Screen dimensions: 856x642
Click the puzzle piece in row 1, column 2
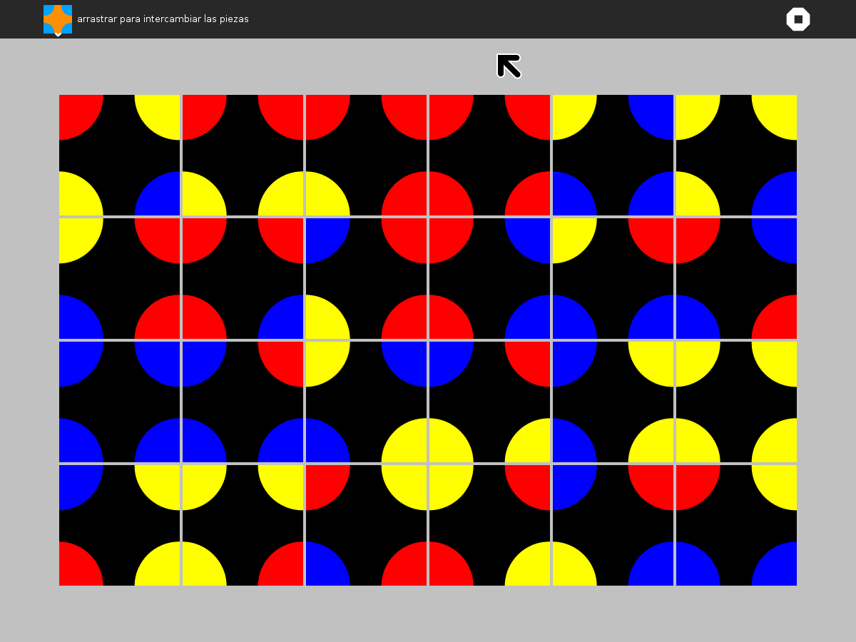tap(243, 155)
